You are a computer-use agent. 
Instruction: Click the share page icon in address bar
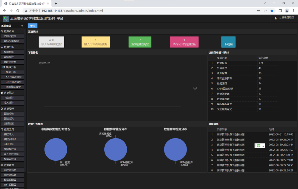[265, 11]
